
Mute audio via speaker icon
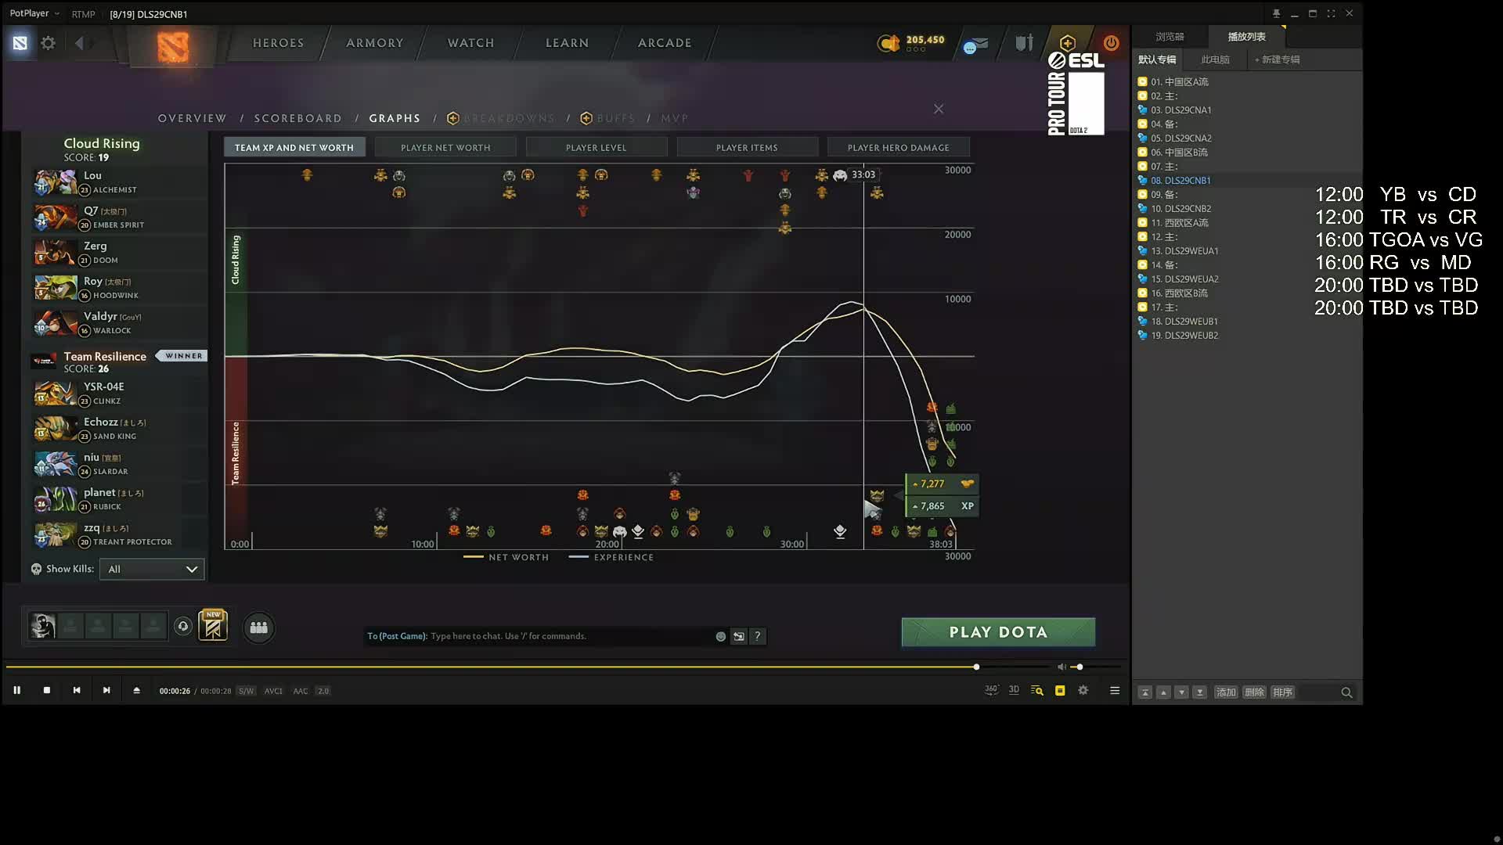(1061, 667)
